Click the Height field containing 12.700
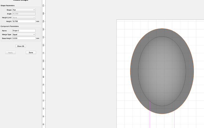Viewport: 204px width, 128px height. [x=24, y=21]
